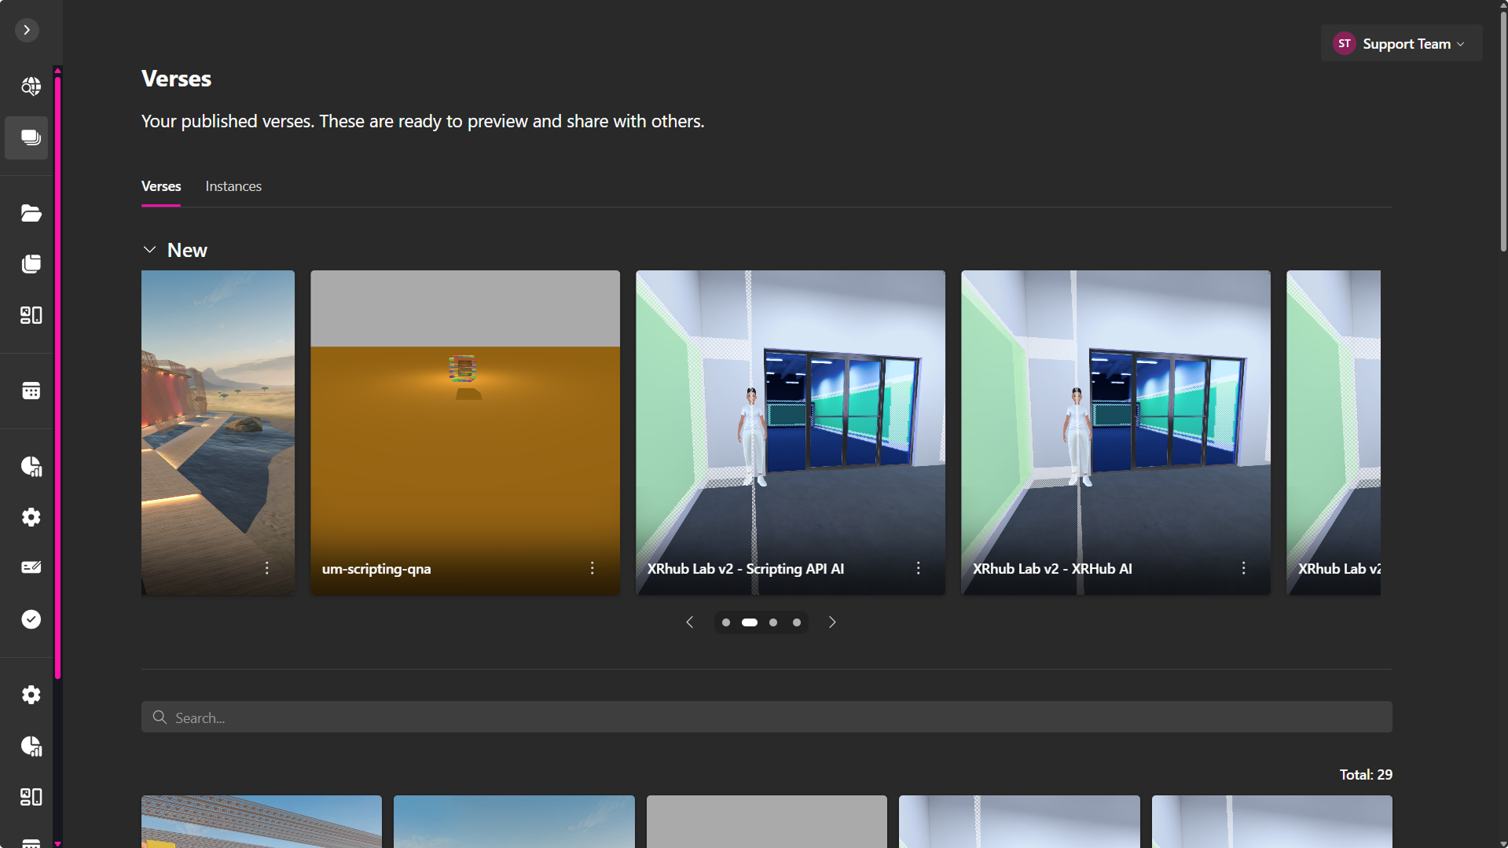This screenshot has height=848, width=1508.
Task: Collapse the New section chevron
Action: point(149,250)
